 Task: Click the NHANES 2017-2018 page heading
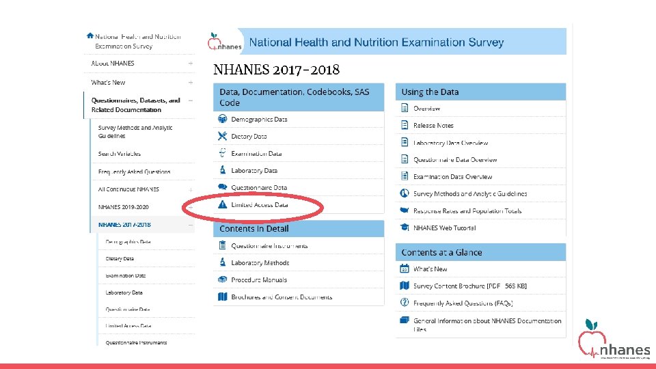pos(276,70)
